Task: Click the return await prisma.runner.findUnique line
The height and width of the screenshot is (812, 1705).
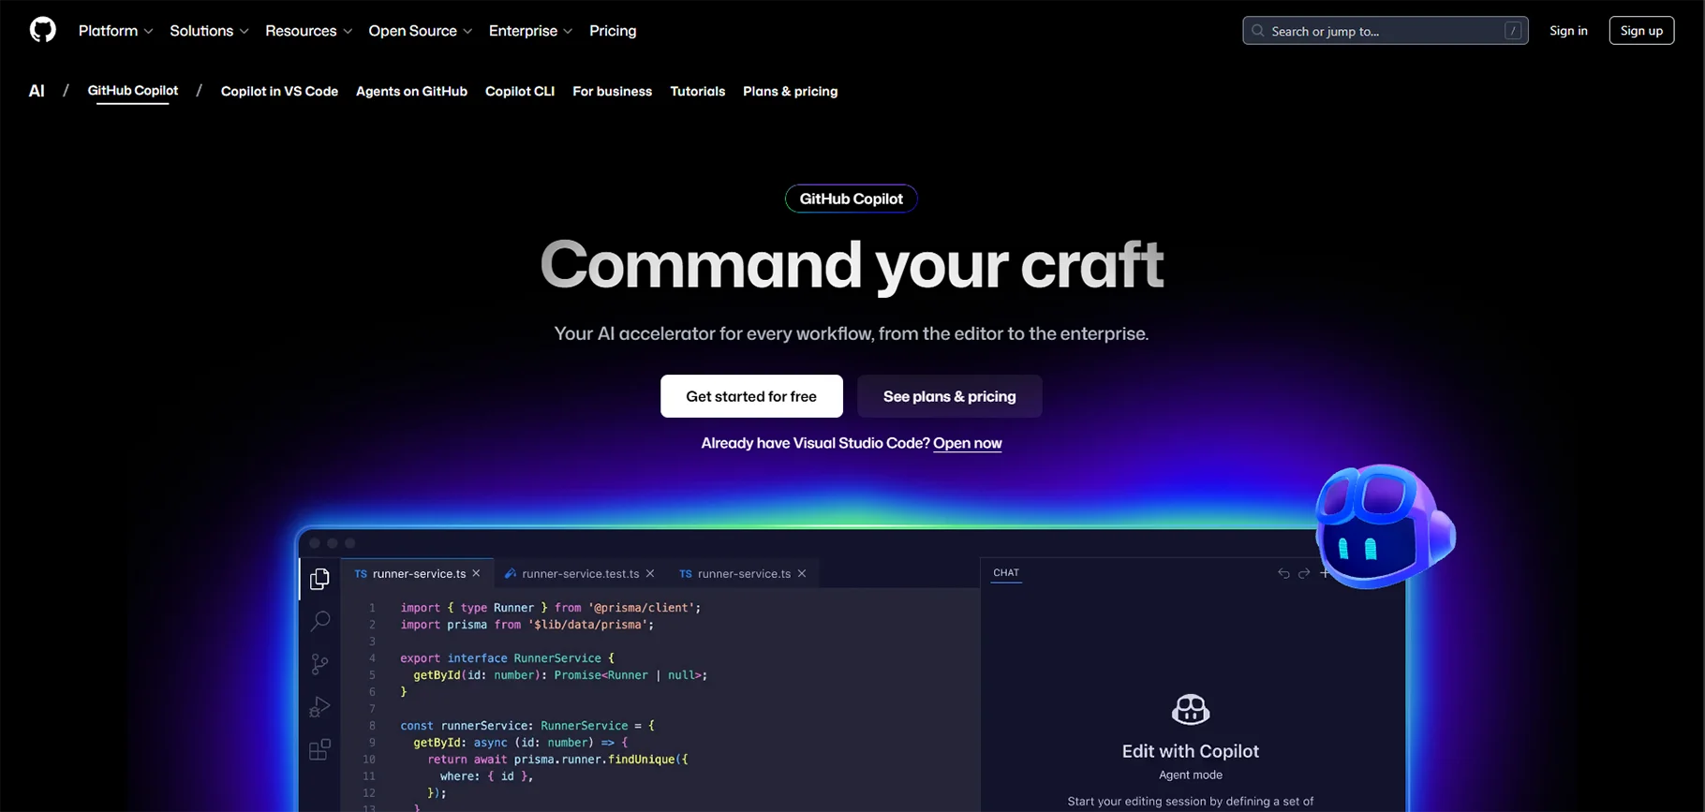Action: 557,760
